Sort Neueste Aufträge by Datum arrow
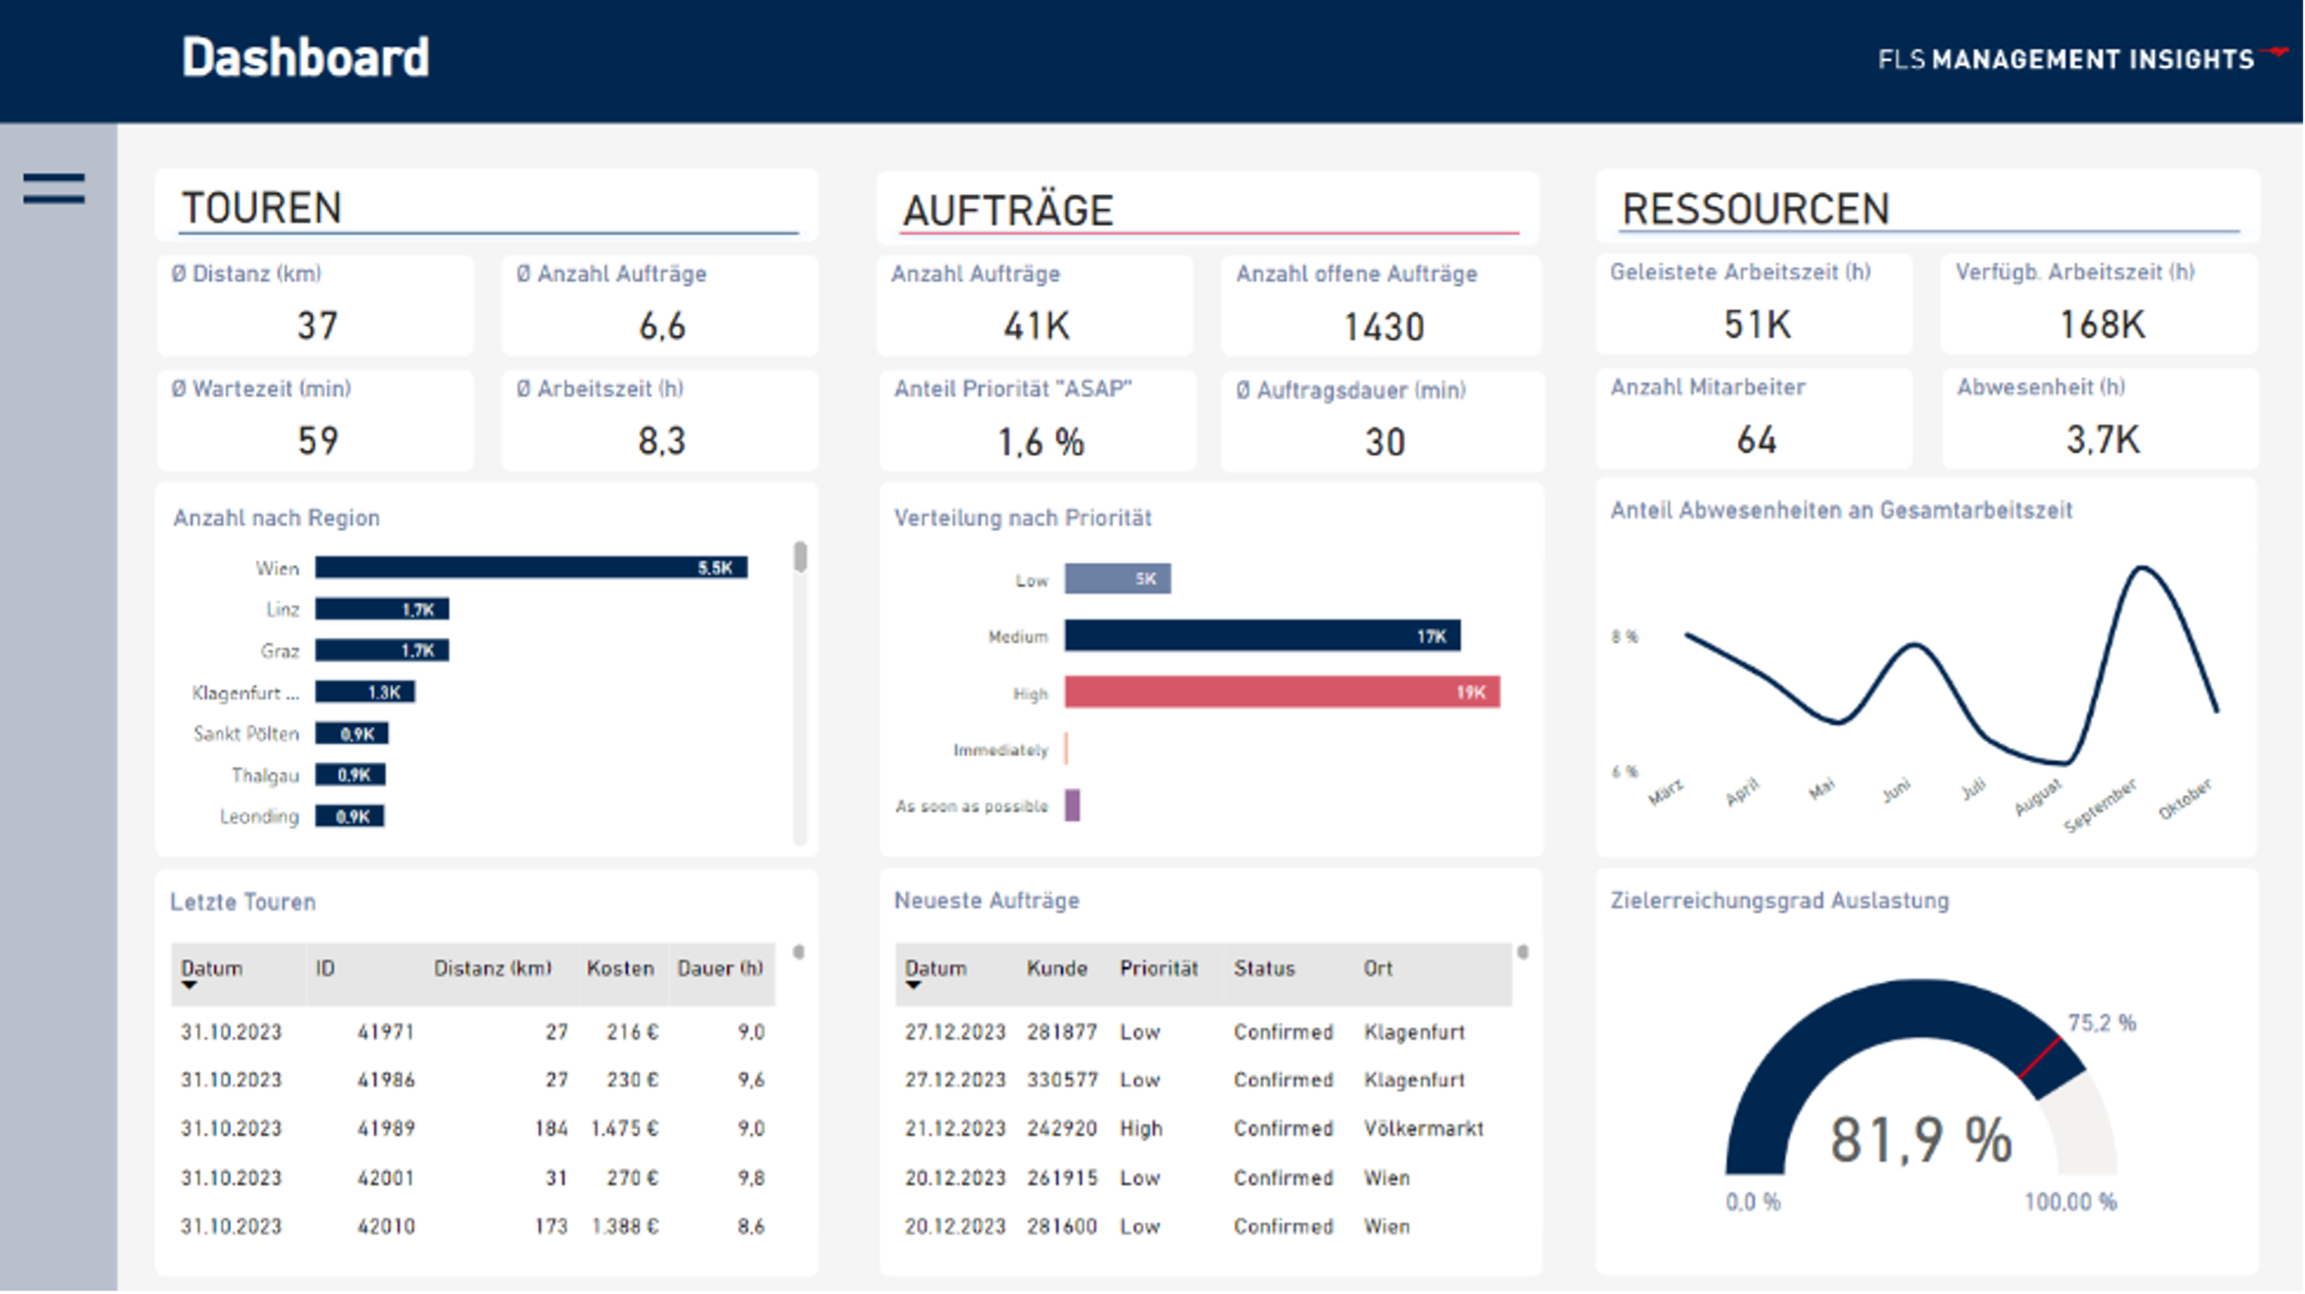Screen dimensions: 2305x1294 coord(913,986)
